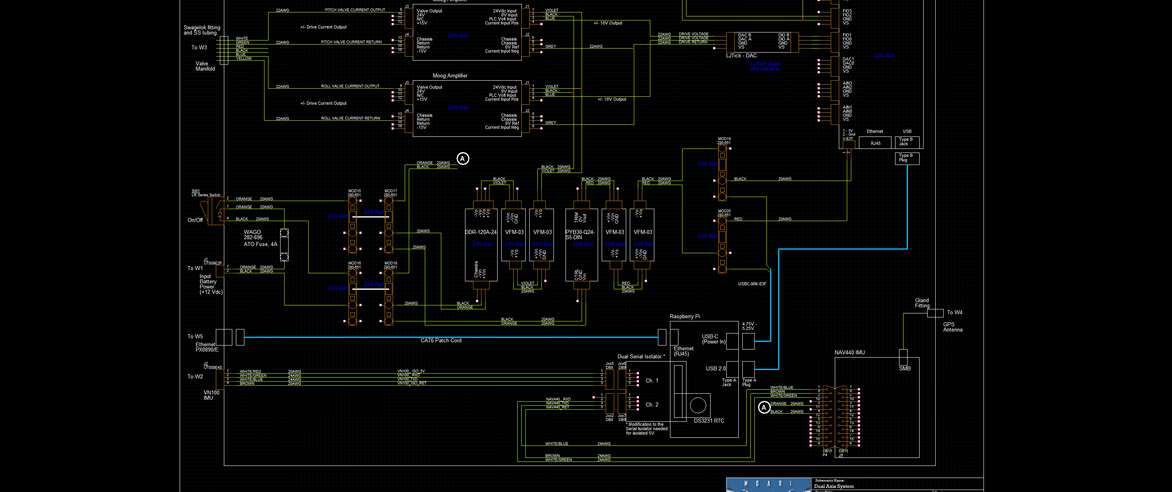Click the "SMB" connector label
The width and height of the screenshot is (1172, 492).
[904, 368]
